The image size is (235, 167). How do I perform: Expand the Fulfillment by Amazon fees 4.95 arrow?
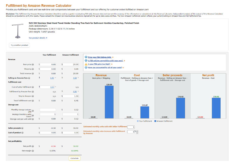(78, 92)
